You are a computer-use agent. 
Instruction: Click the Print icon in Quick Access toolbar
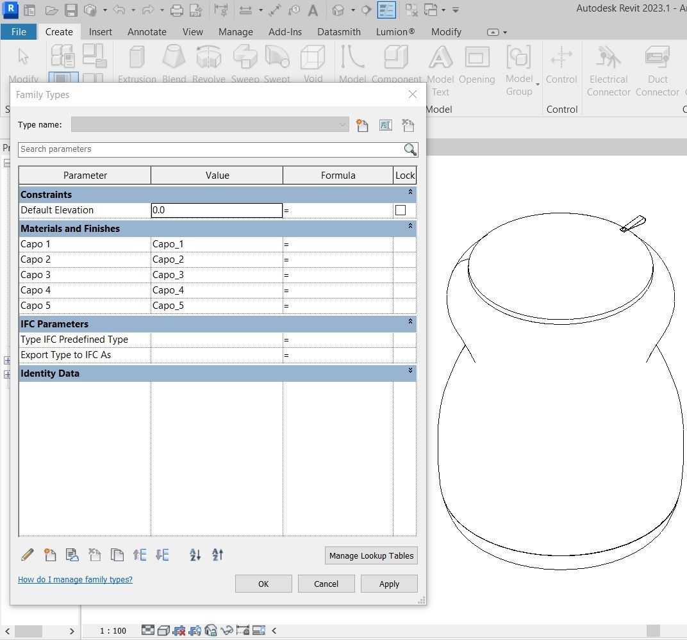177,10
